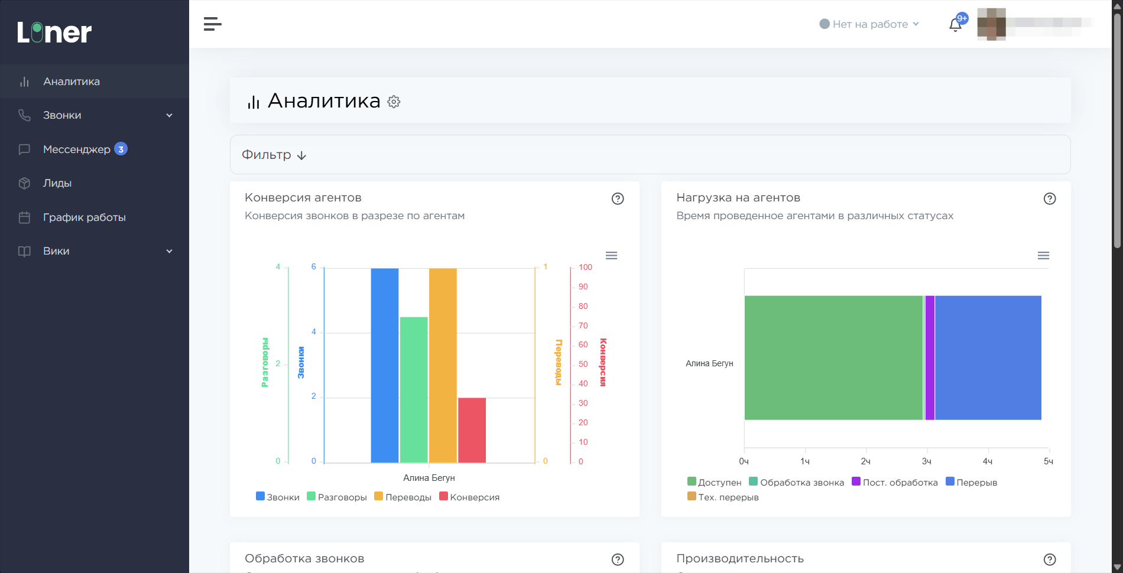Click the Loner logo
Screen dimensions: 1123x573
click(x=54, y=32)
